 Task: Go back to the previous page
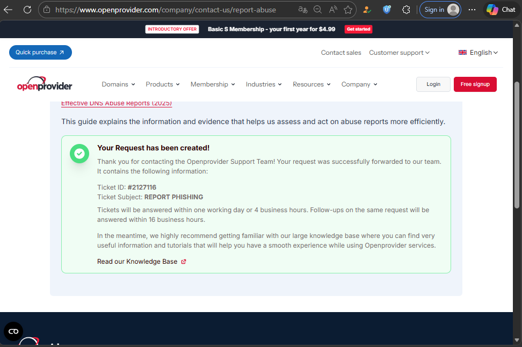coord(8,10)
